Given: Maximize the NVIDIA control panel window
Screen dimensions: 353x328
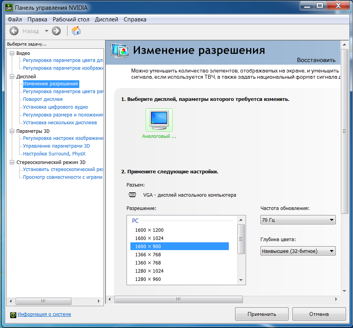Looking at the screenshot, I should click(x=320, y=5).
